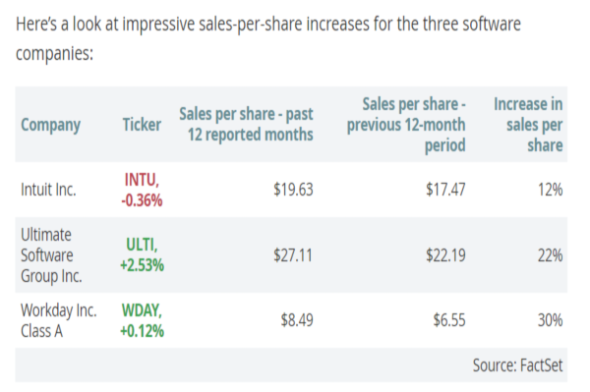The height and width of the screenshot is (392, 590).
Task: Click the $19.63 sales value
Action: pyautogui.click(x=293, y=190)
